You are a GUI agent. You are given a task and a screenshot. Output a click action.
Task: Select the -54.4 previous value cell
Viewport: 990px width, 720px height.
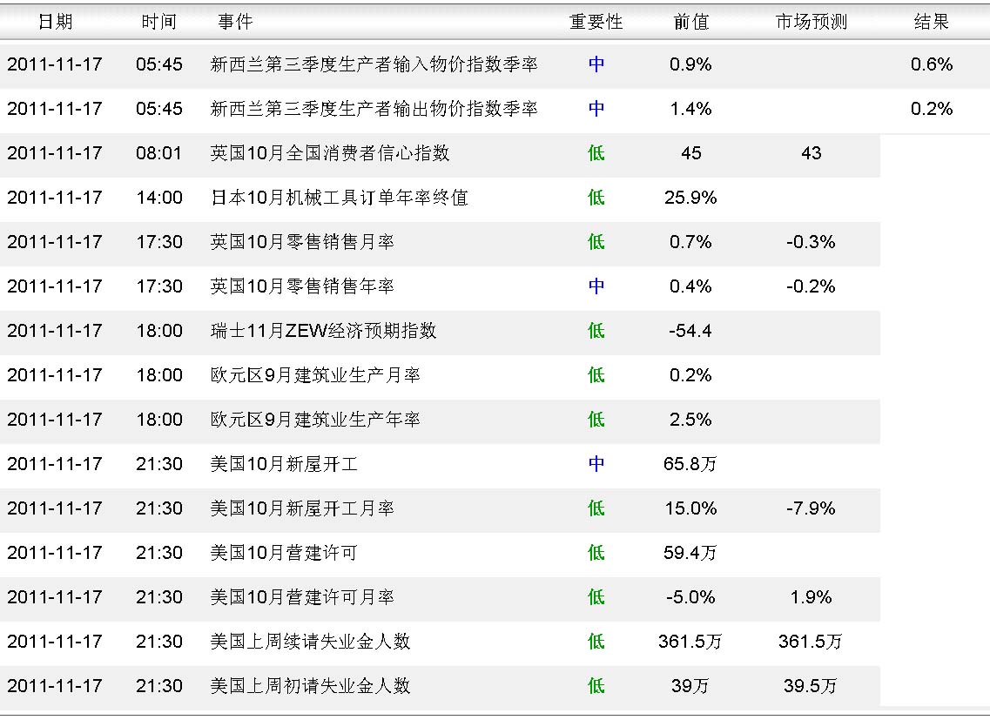[x=691, y=331]
